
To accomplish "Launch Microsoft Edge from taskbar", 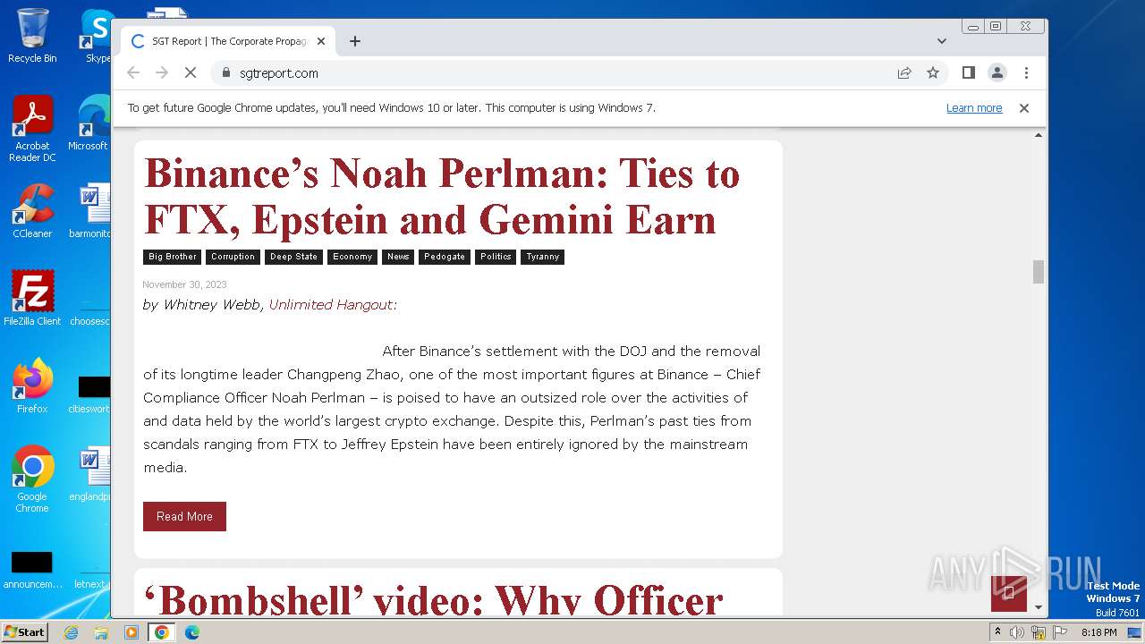I will pyautogui.click(x=191, y=632).
